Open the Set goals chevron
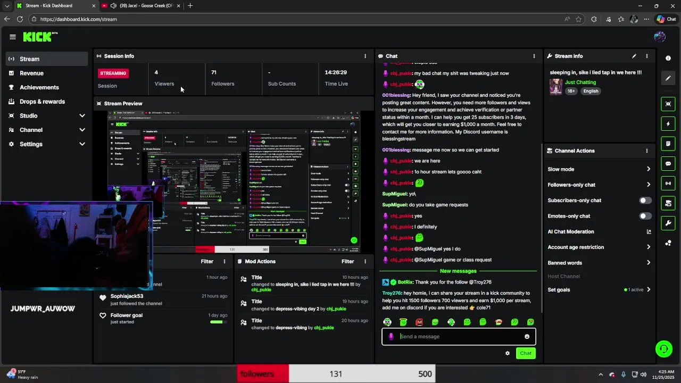Image resolution: width=681 pixels, height=383 pixels. [649, 290]
